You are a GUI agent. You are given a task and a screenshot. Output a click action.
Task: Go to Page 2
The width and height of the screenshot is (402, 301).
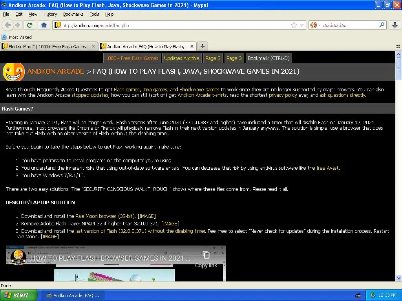pos(213,58)
